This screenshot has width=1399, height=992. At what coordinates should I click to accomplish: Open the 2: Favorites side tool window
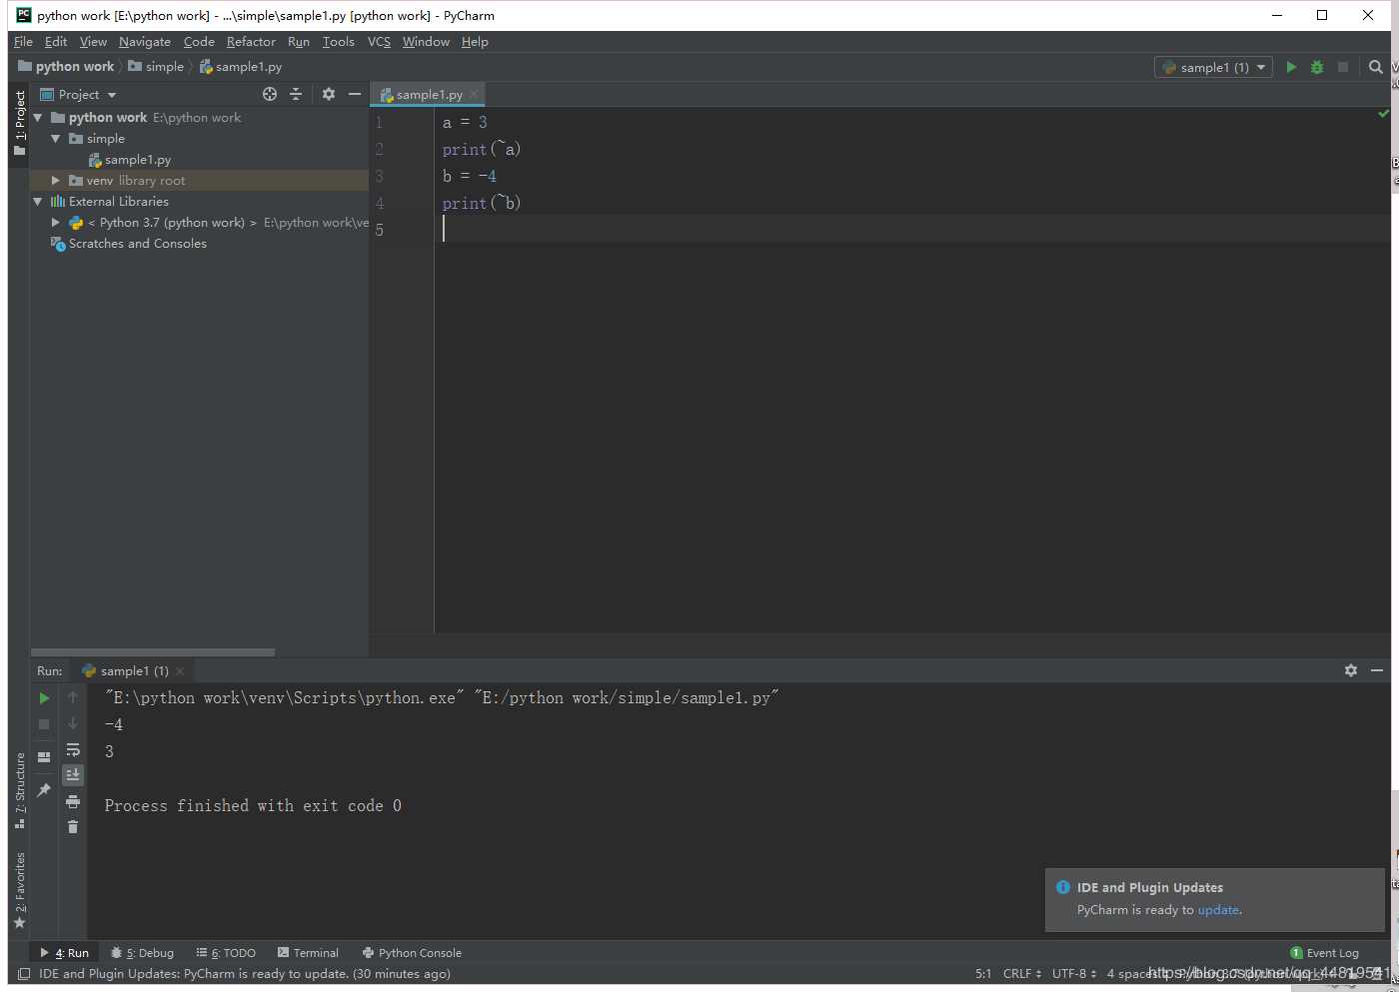[19, 890]
